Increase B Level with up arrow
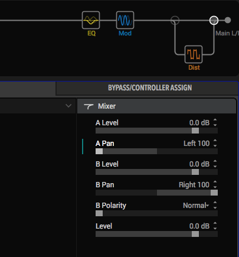This screenshot has width=239, height=257. [215, 161]
